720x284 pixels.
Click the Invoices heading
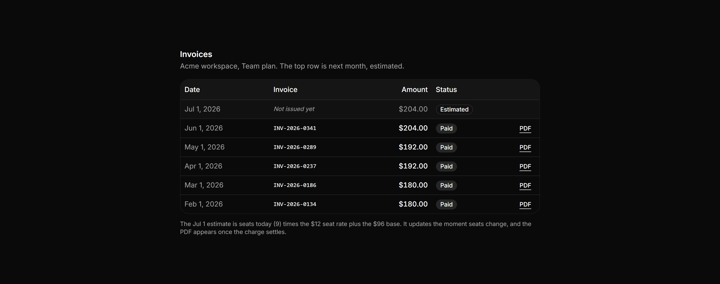click(x=196, y=54)
